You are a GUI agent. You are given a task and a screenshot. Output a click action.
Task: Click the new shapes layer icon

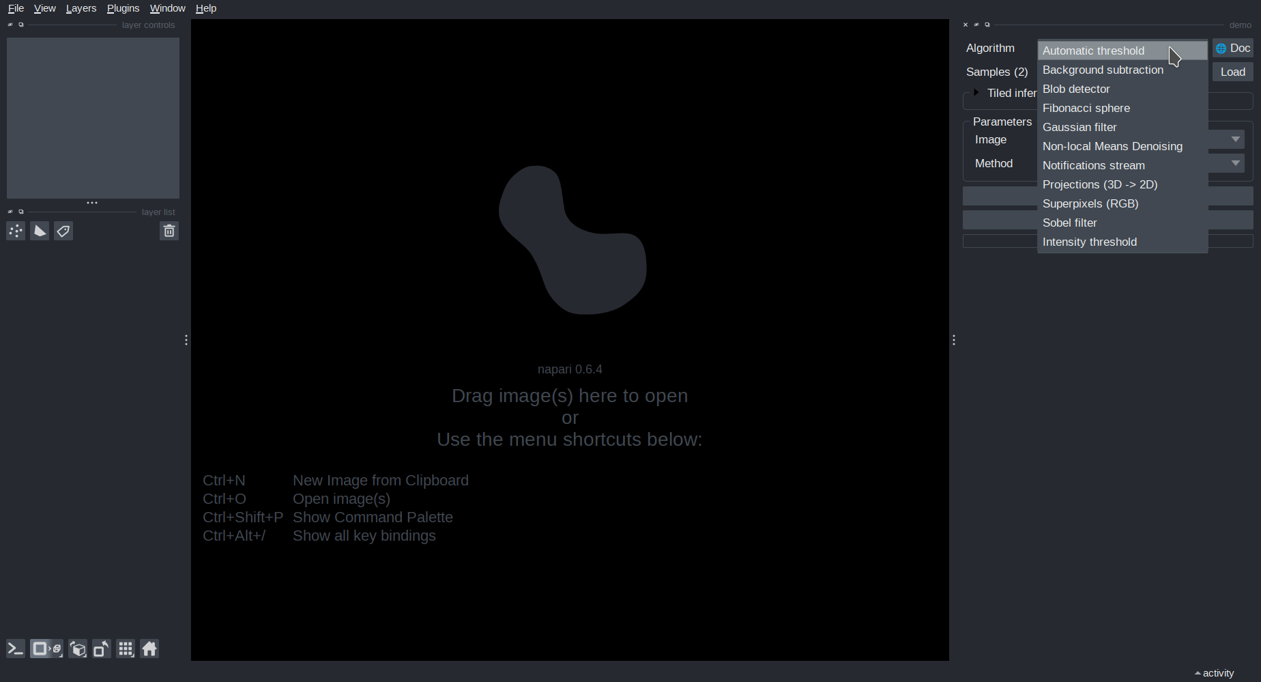coord(40,231)
